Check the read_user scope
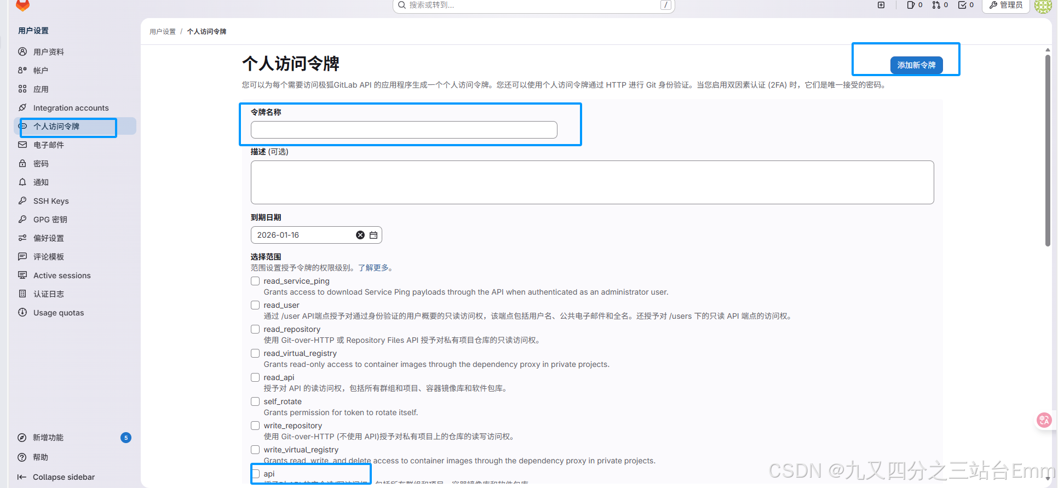This screenshot has height=488, width=1058. tap(255, 305)
